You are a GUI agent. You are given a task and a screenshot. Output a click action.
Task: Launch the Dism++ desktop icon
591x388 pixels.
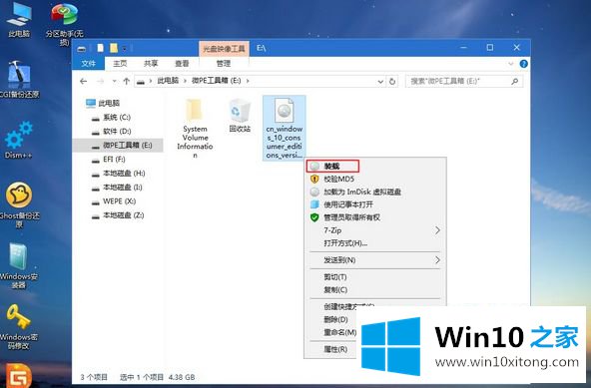[x=19, y=140]
